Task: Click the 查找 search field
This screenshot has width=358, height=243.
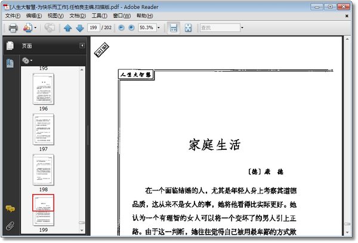Action: click(x=220, y=28)
